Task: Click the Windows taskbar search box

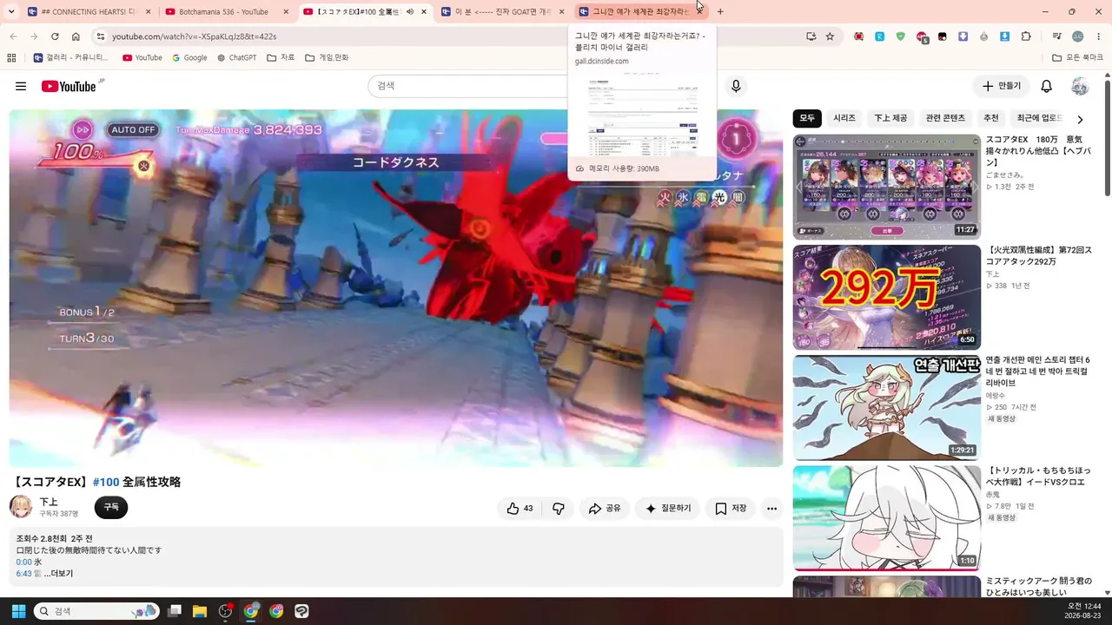Action: pyautogui.click(x=96, y=611)
